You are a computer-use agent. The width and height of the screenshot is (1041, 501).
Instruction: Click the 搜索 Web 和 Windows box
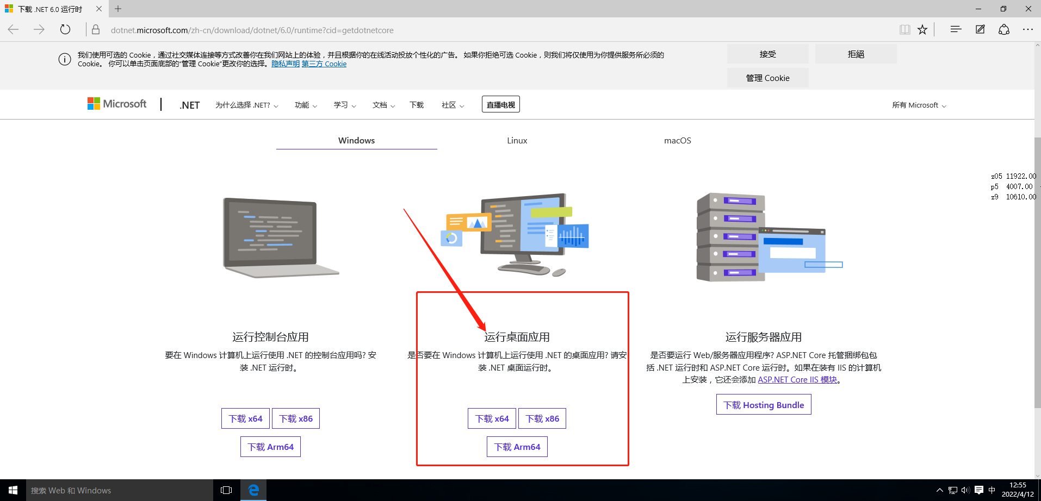coord(120,490)
